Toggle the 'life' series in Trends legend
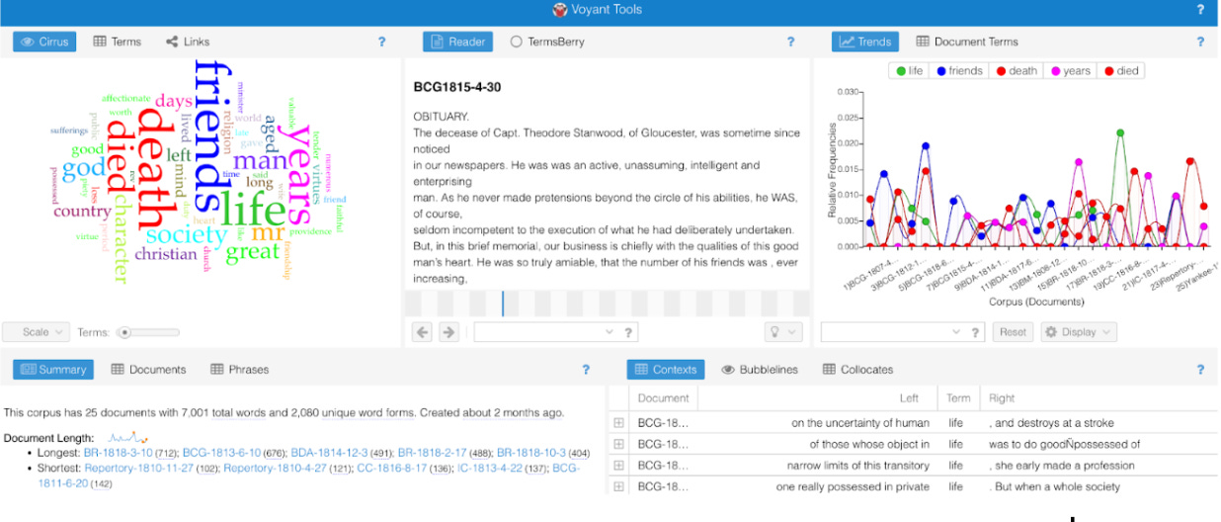The height and width of the screenshot is (522, 1221). click(x=909, y=71)
